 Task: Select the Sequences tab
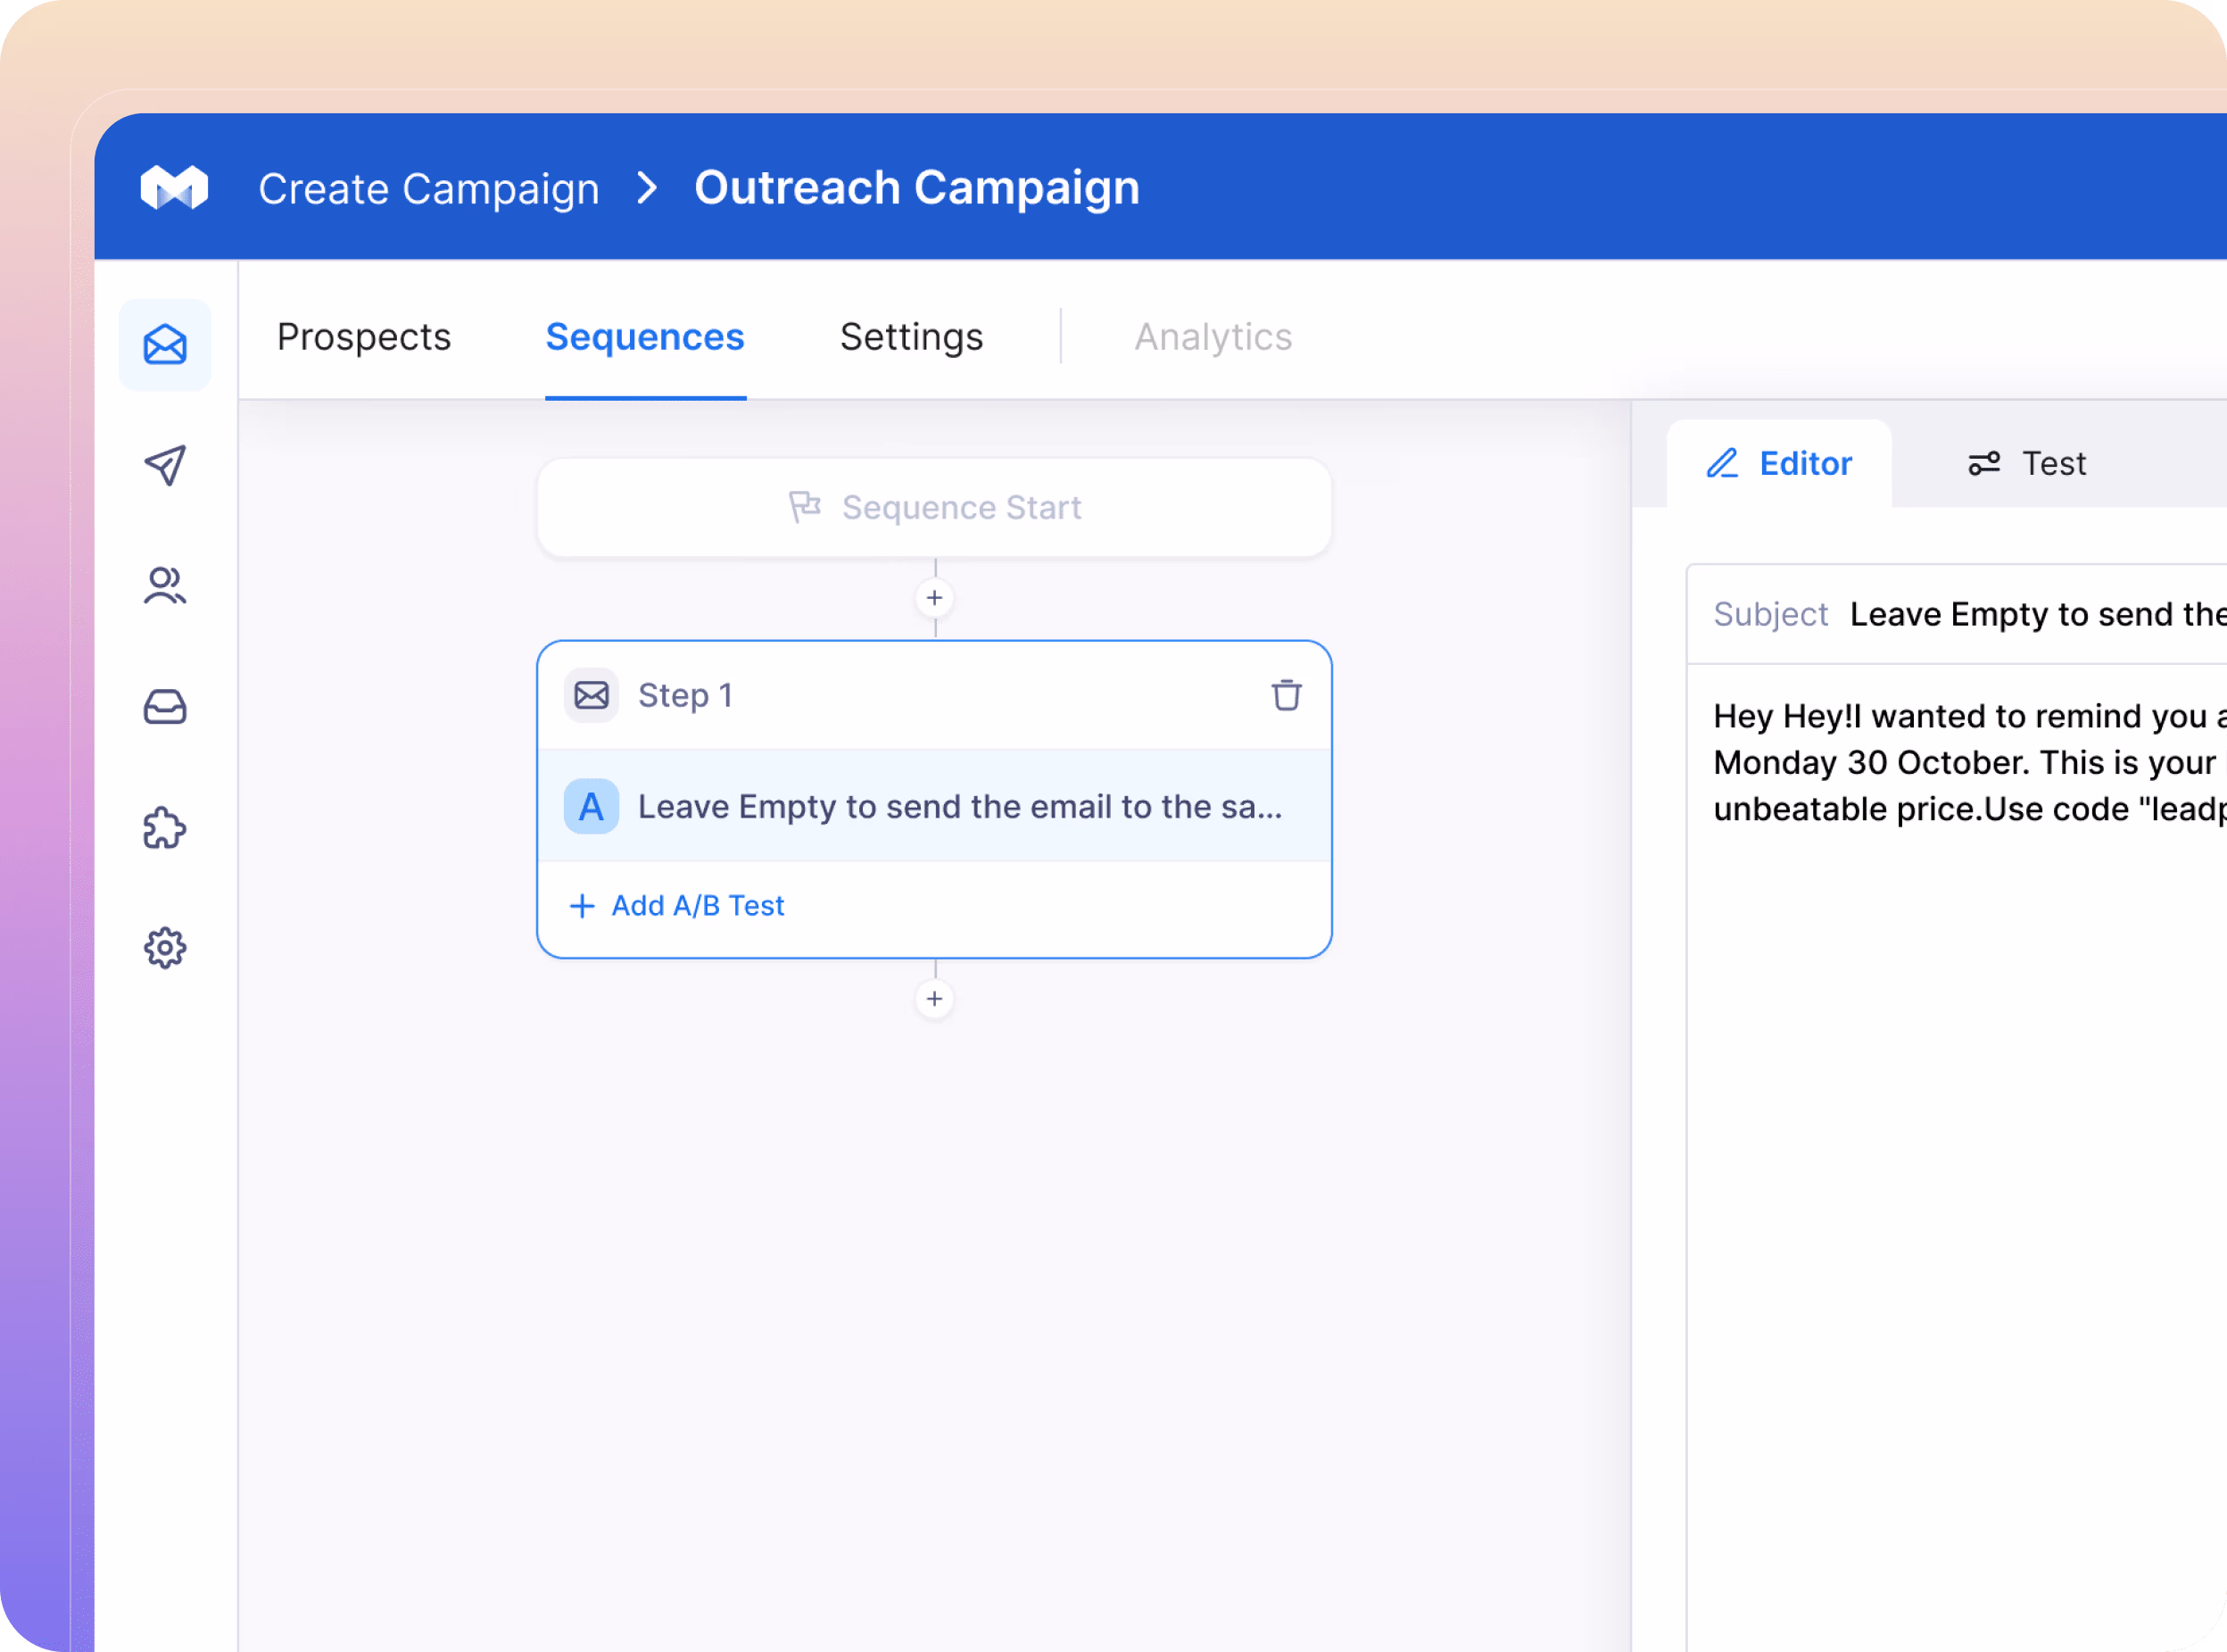[x=645, y=337]
